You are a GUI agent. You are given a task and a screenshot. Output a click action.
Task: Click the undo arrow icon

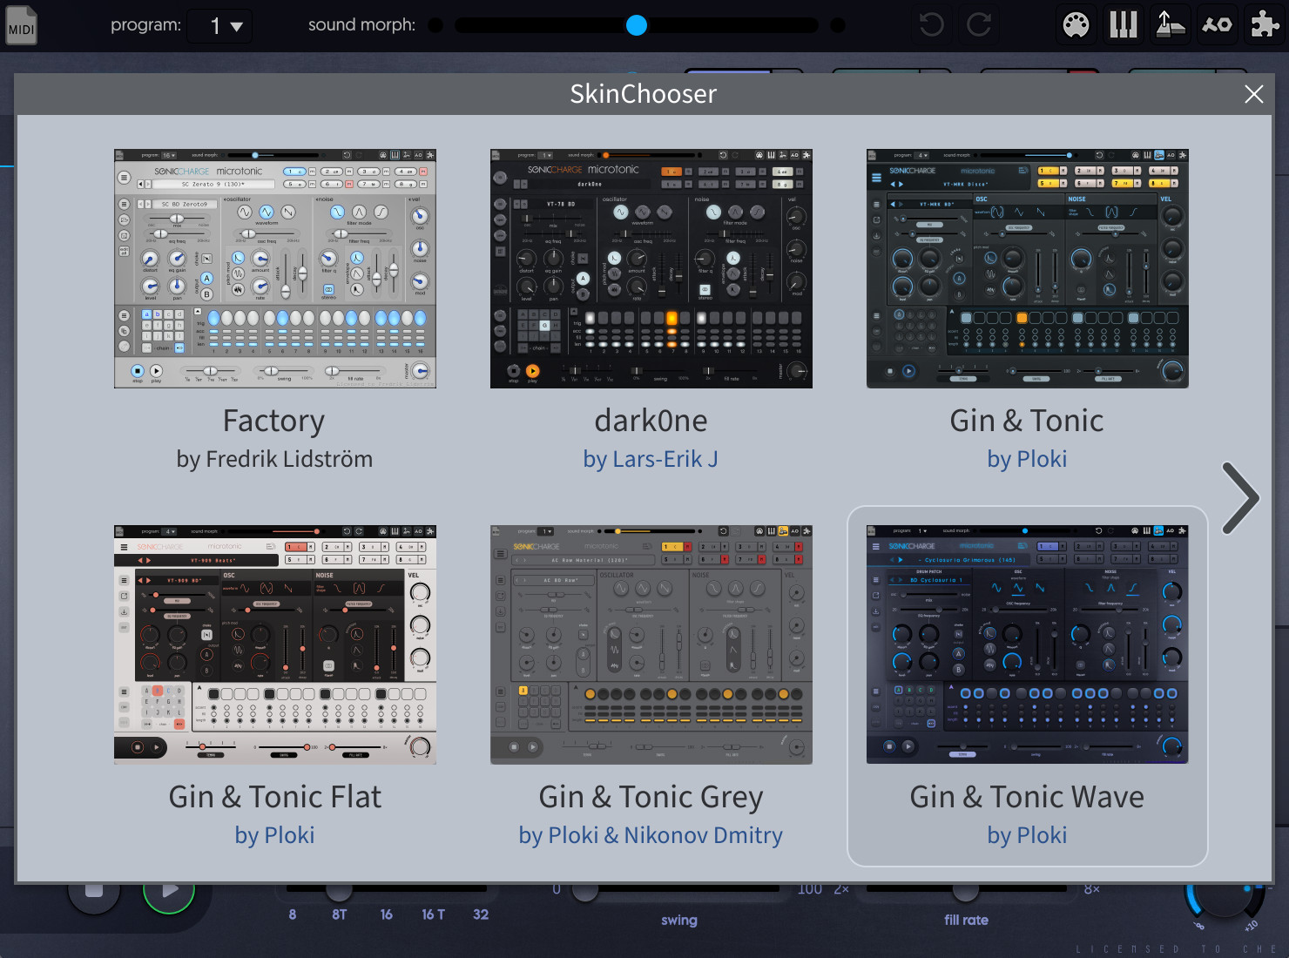click(931, 24)
